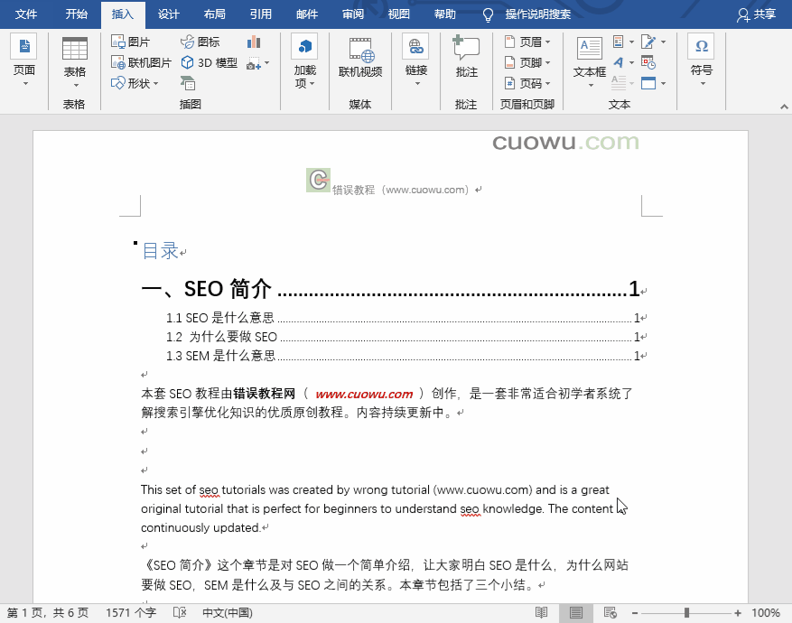The image size is (792, 623).
Task: Switch to the 视图 View tab
Action: click(x=398, y=14)
